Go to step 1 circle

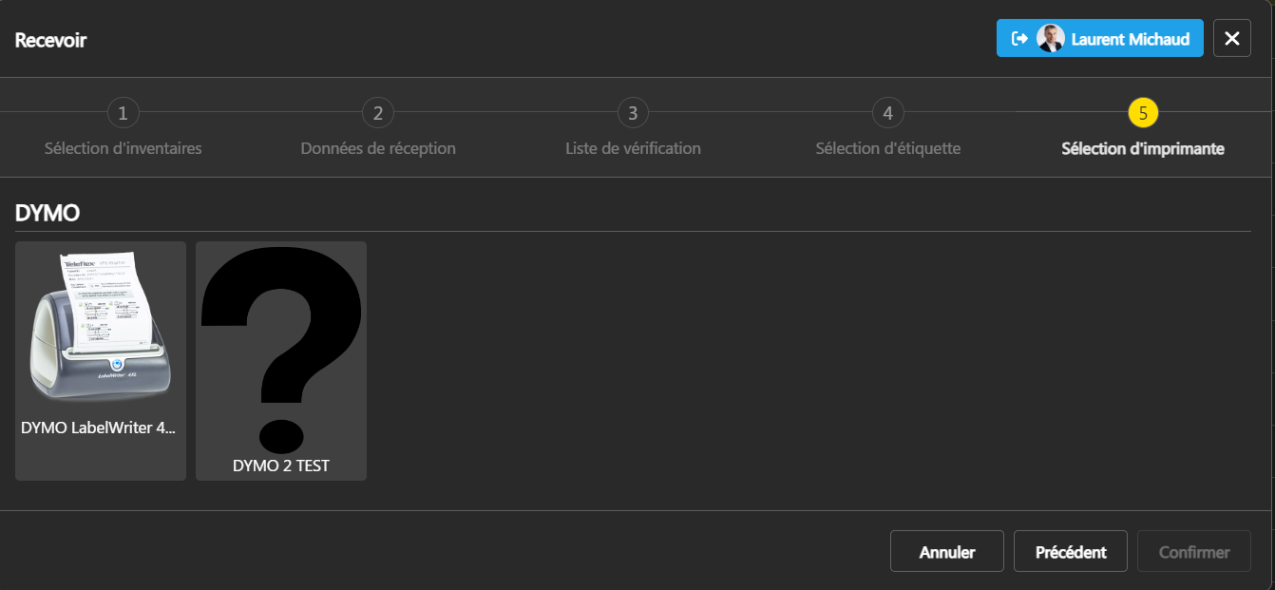[123, 114]
